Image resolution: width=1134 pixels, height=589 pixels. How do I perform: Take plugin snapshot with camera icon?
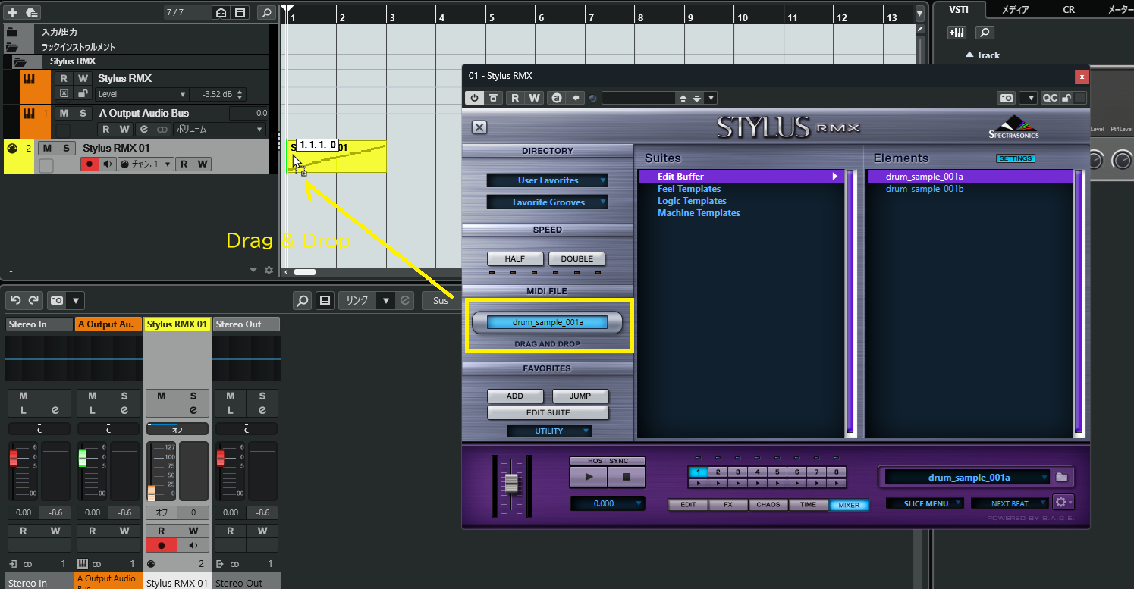click(1007, 98)
